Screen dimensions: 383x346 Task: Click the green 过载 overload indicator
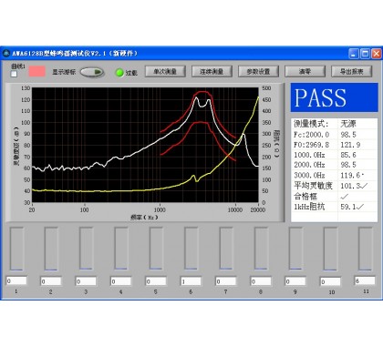click(x=119, y=73)
